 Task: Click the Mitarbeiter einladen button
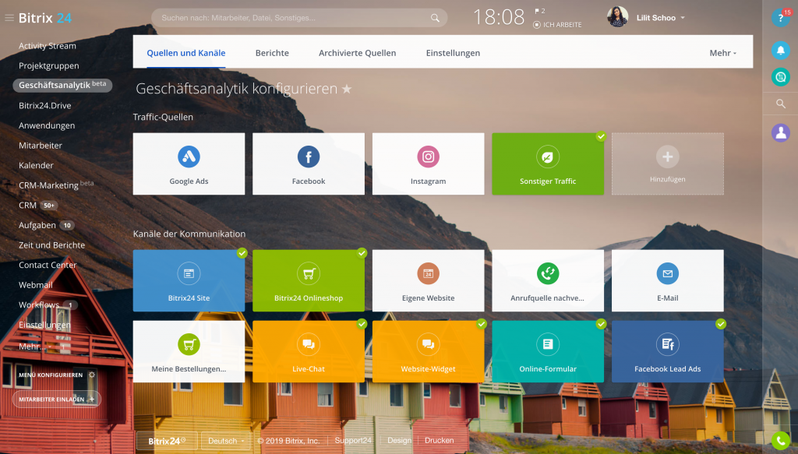[x=56, y=399]
